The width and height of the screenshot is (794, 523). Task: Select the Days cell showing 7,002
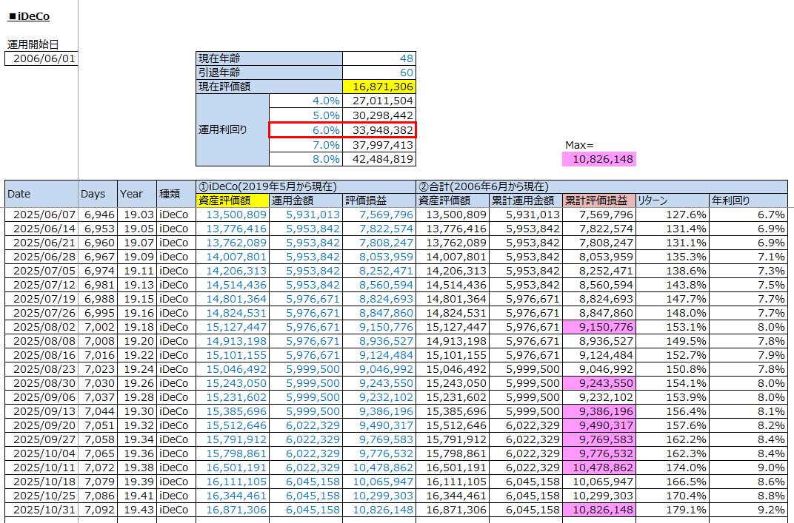coord(97,327)
